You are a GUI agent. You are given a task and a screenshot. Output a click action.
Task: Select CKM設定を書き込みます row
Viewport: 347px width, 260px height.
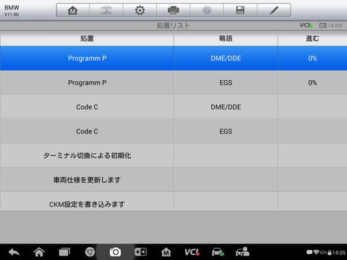[173, 202]
